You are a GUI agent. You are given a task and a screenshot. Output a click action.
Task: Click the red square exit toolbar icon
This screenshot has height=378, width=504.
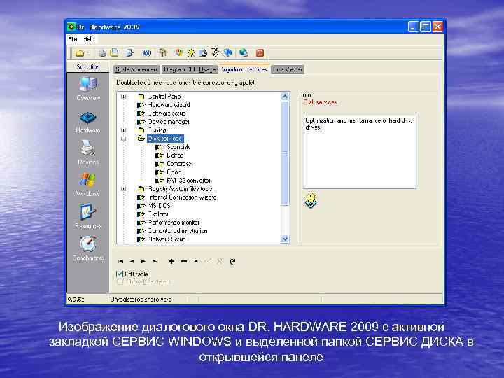tap(260, 52)
